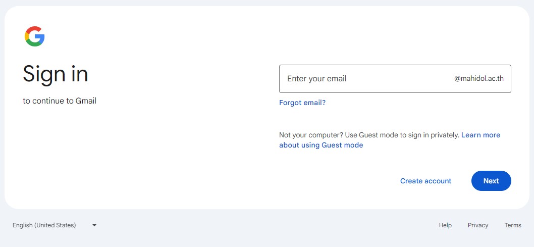Click the Sign in heading
534x247 pixels.
point(56,74)
